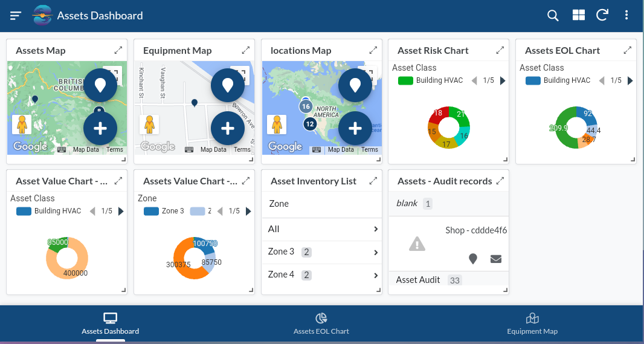
Task: Go to previous legend page in Assets EOL Chart
Action: click(x=602, y=80)
